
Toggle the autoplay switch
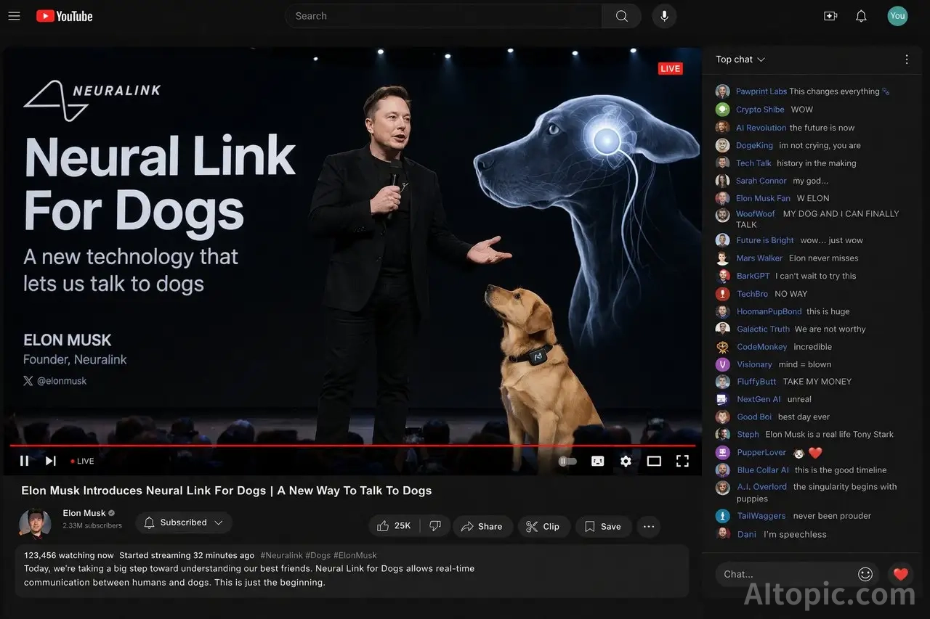(567, 461)
